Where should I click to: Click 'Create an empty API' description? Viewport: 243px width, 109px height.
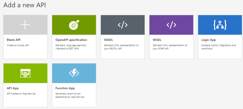tap(18, 46)
